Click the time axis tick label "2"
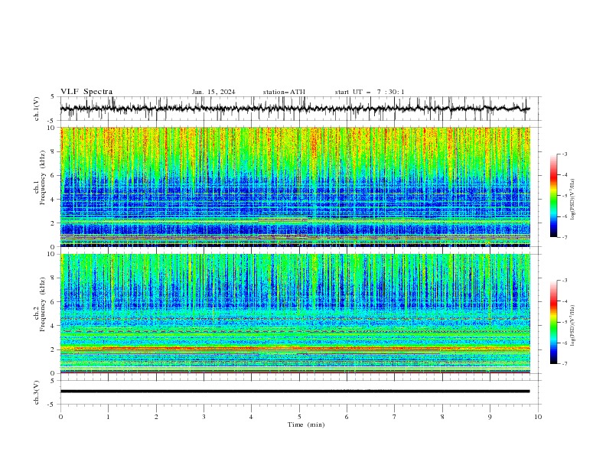Viewport: 606px width, 468px height. [x=156, y=417]
